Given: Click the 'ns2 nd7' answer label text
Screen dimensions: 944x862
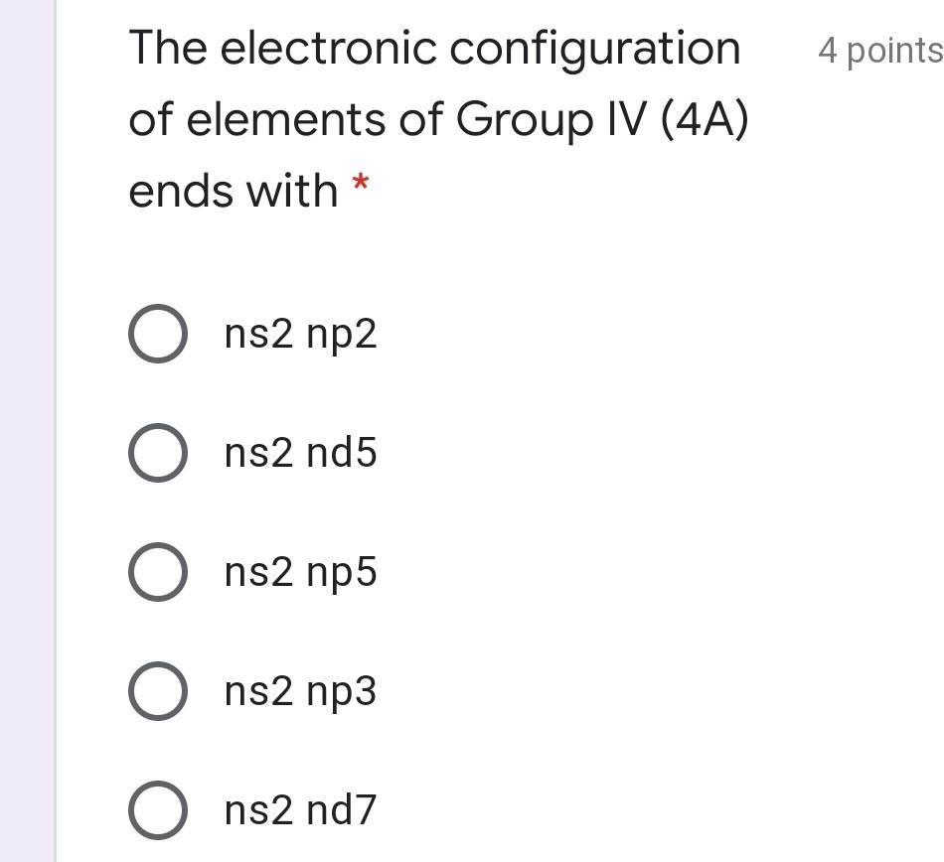Looking at the screenshot, I should pos(300,810).
